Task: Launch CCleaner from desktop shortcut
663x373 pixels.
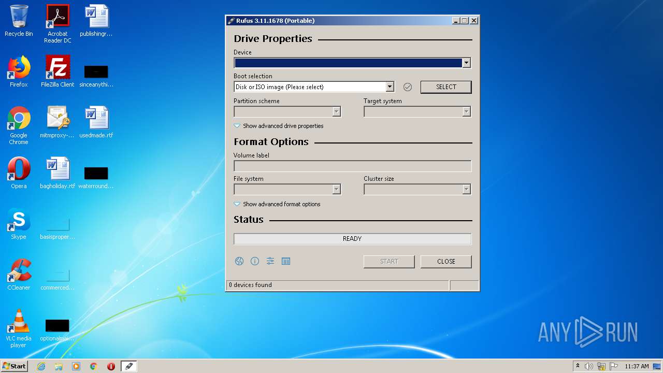Action: (19, 275)
